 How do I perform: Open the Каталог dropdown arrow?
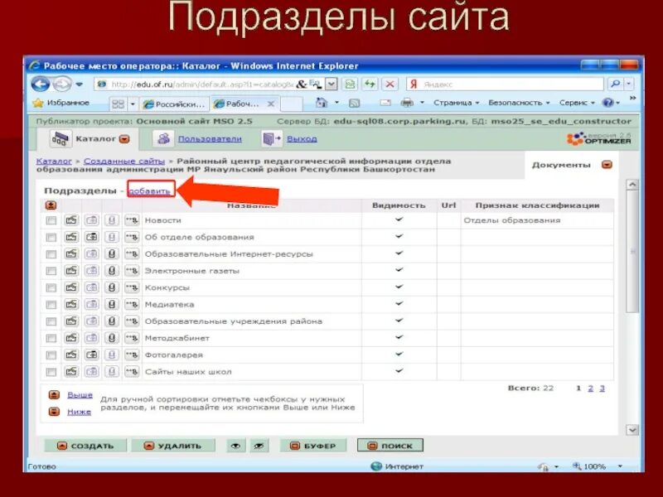click(x=124, y=139)
